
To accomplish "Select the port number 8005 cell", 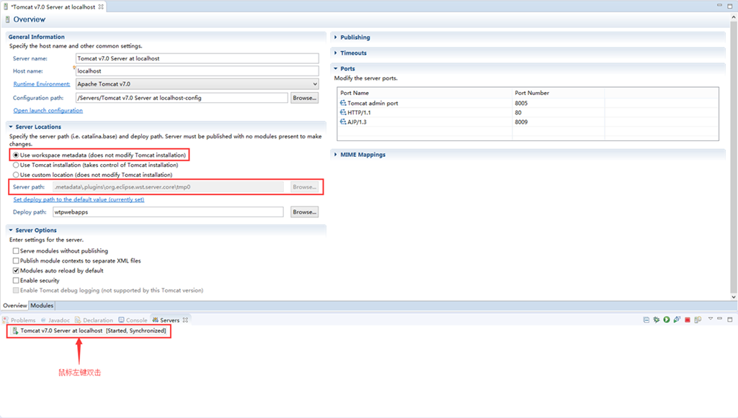I will point(558,103).
